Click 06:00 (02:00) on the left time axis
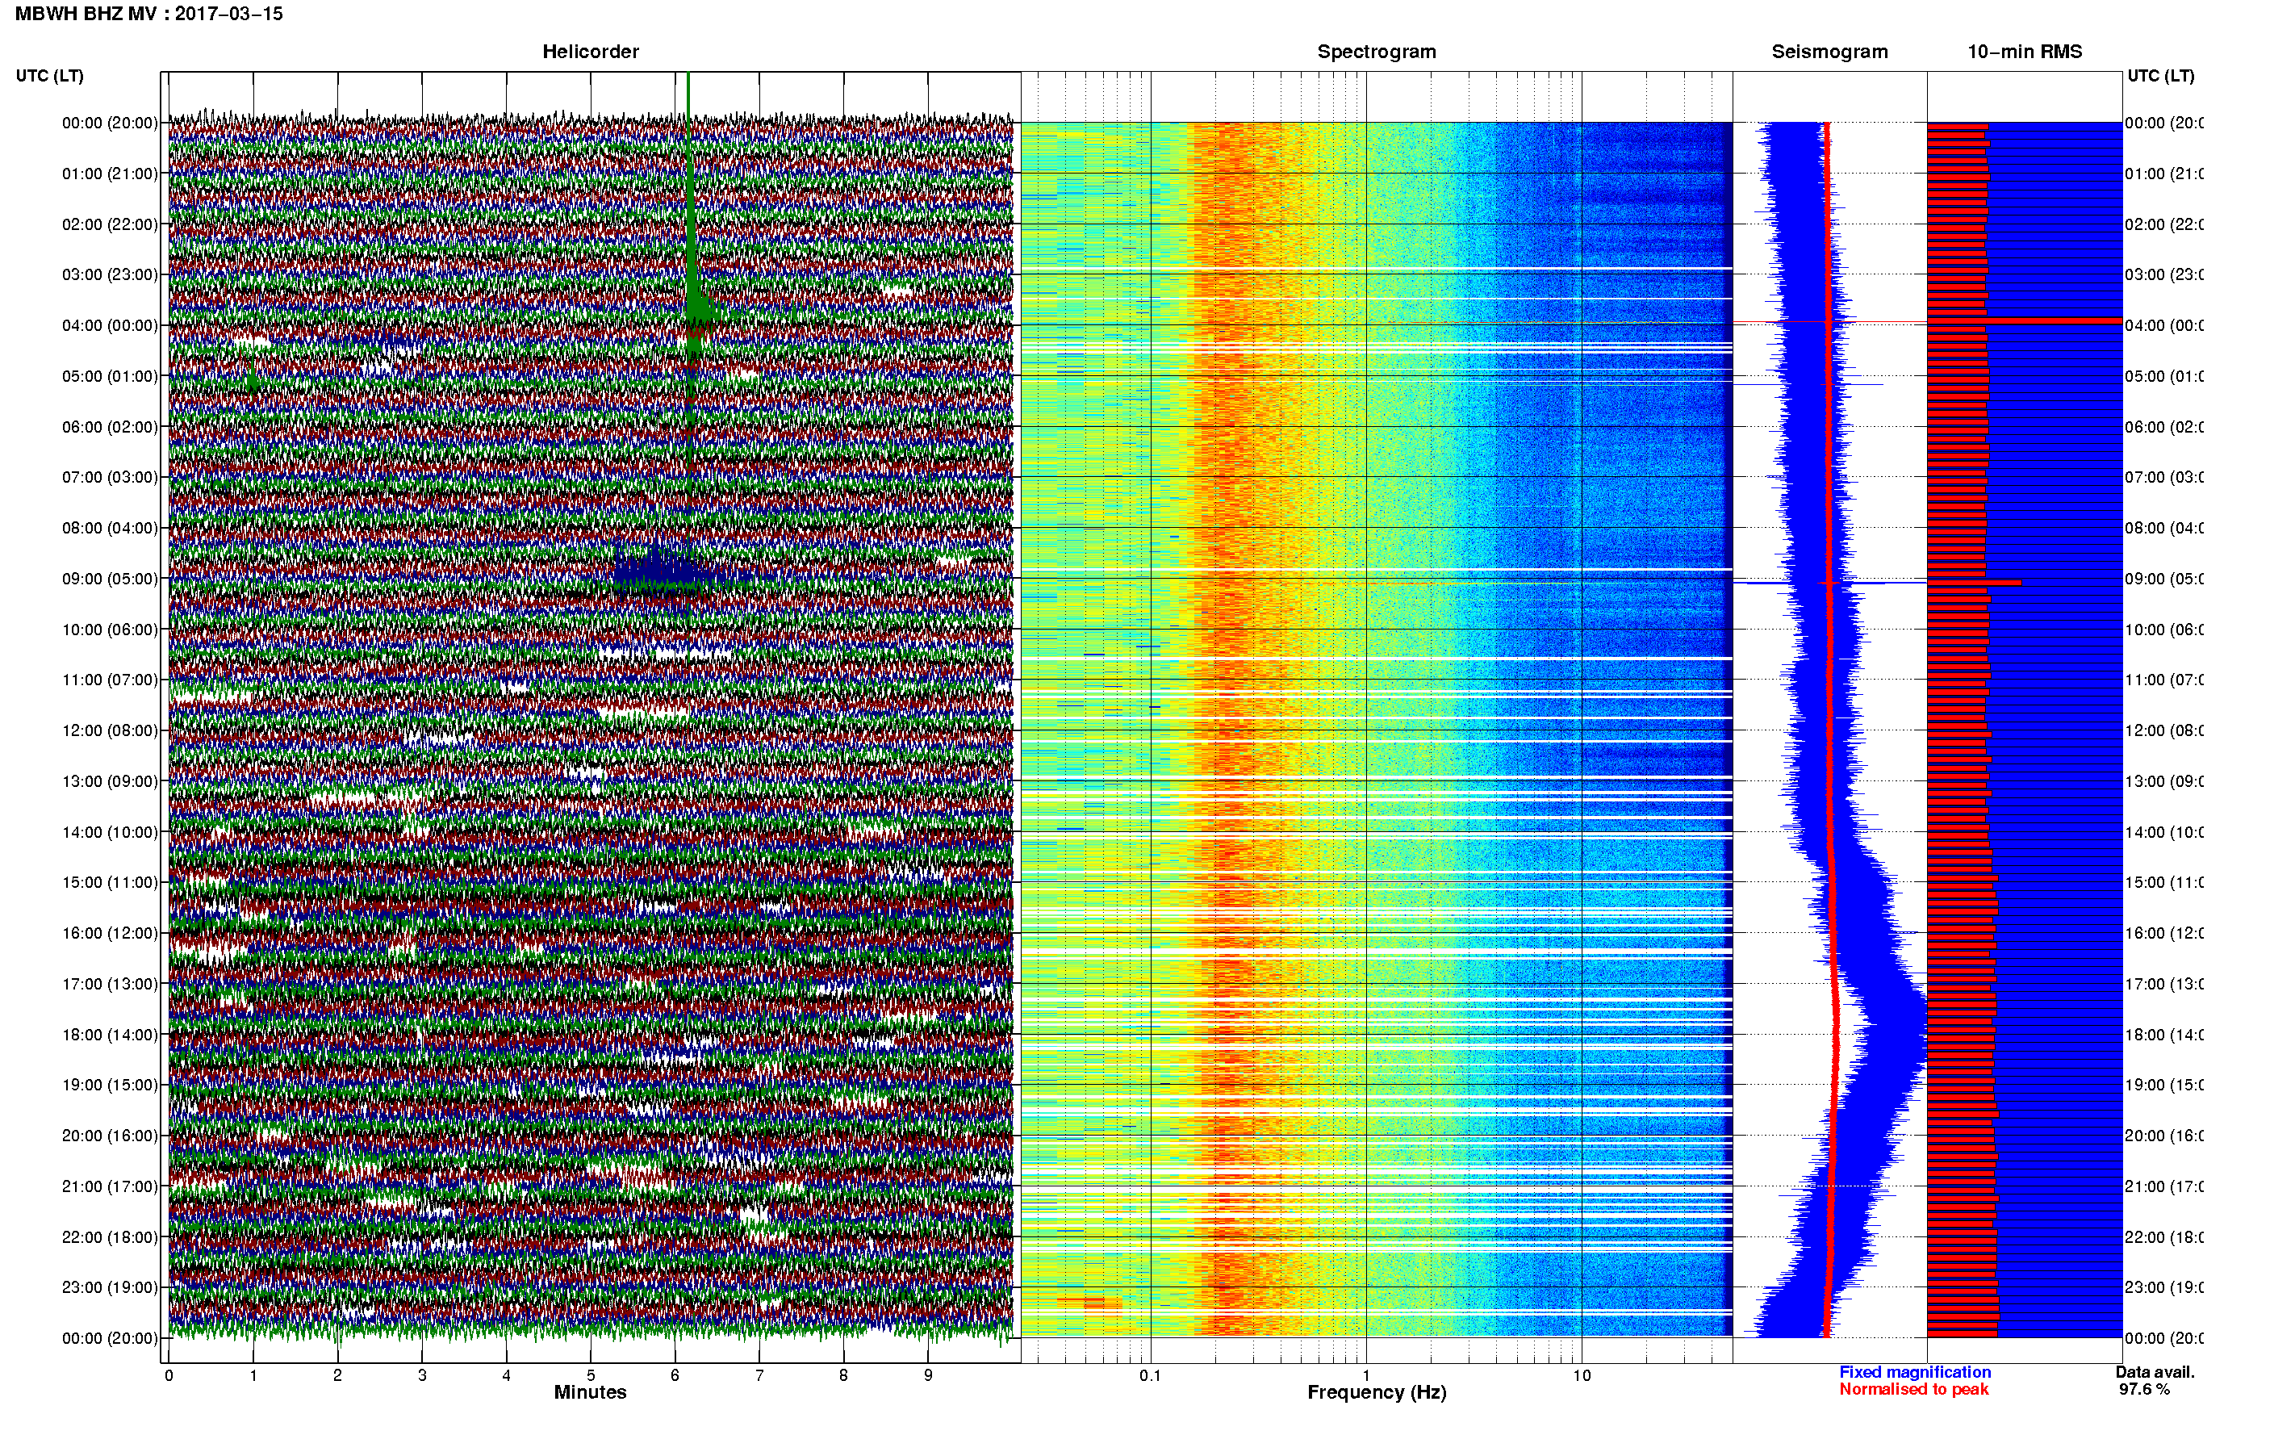 pyautogui.click(x=110, y=427)
